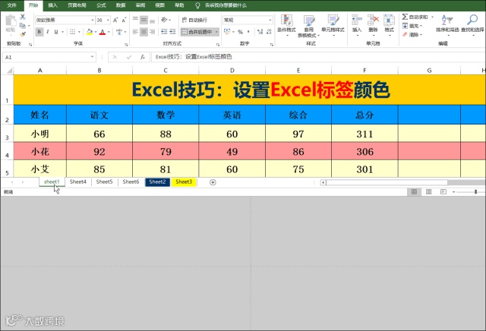Click the increase indent icon

[x=172, y=32]
